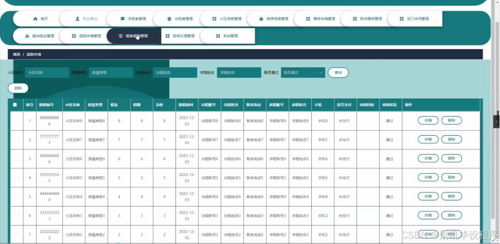Click the home icon for 首页
500x244 pixels.
pyautogui.click(x=35, y=19)
